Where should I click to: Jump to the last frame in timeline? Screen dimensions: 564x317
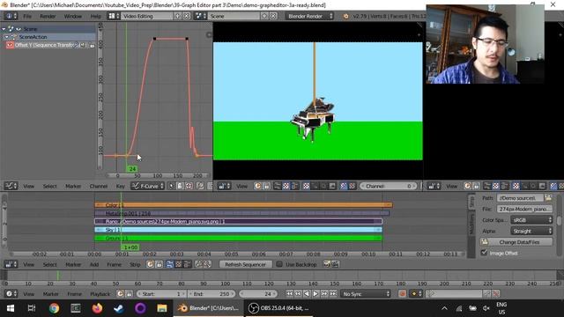pyautogui.click(x=333, y=293)
